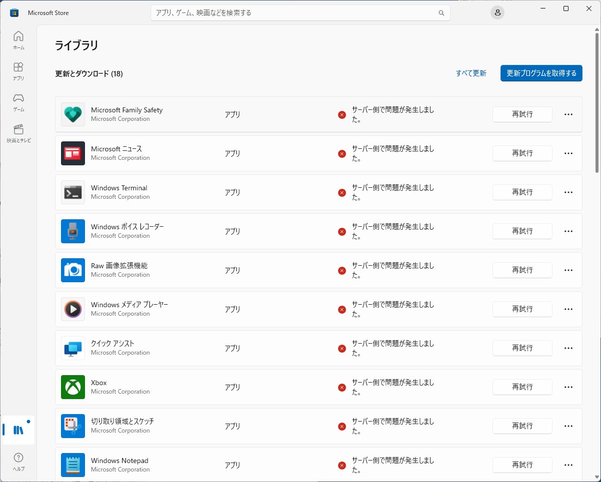This screenshot has height=482, width=601.
Task: Click the error icon for Xbox row
Action: click(x=342, y=388)
